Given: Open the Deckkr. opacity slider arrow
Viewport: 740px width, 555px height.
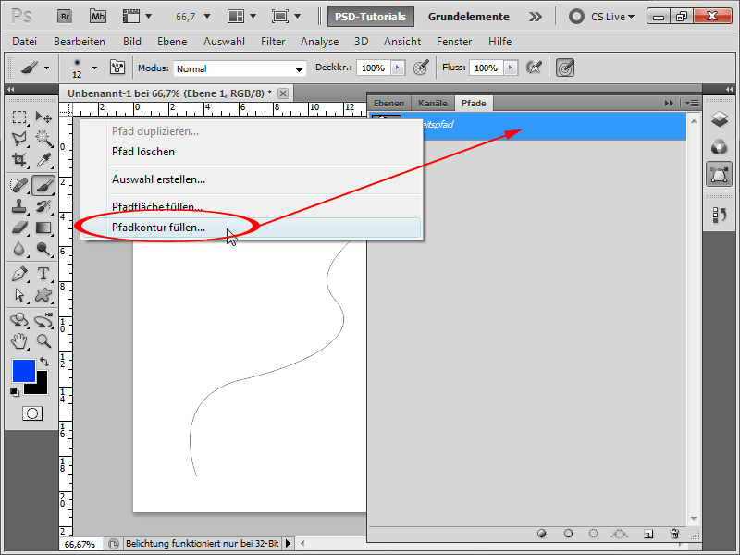Looking at the screenshot, I should click(x=398, y=68).
